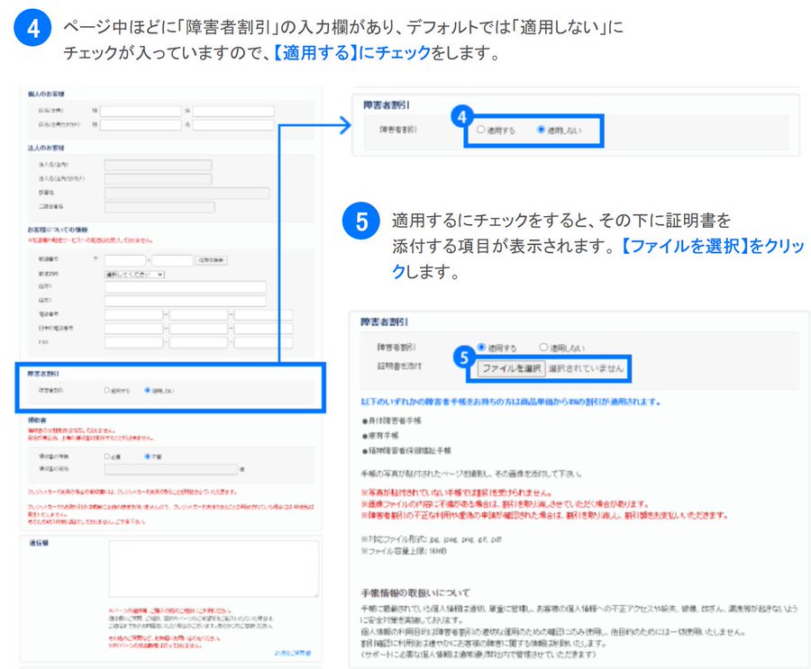Open the 都道府県 選択してください dropdown
This screenshot has height=669, width=811.
pyautogui.click(x=134, y=274)
